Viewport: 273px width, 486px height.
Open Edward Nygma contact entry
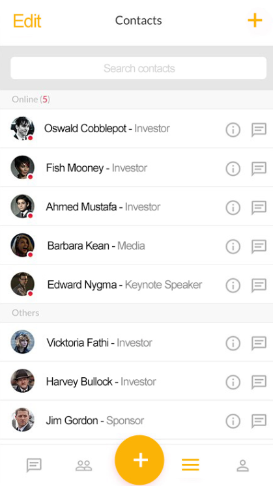(136, 284)
